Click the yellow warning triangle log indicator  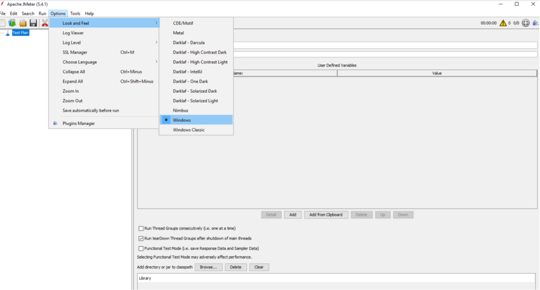[503, 23]
